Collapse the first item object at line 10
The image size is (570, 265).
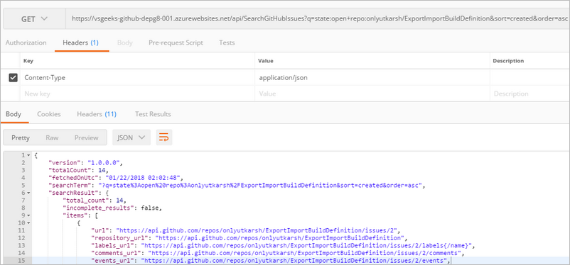[28, 222]
